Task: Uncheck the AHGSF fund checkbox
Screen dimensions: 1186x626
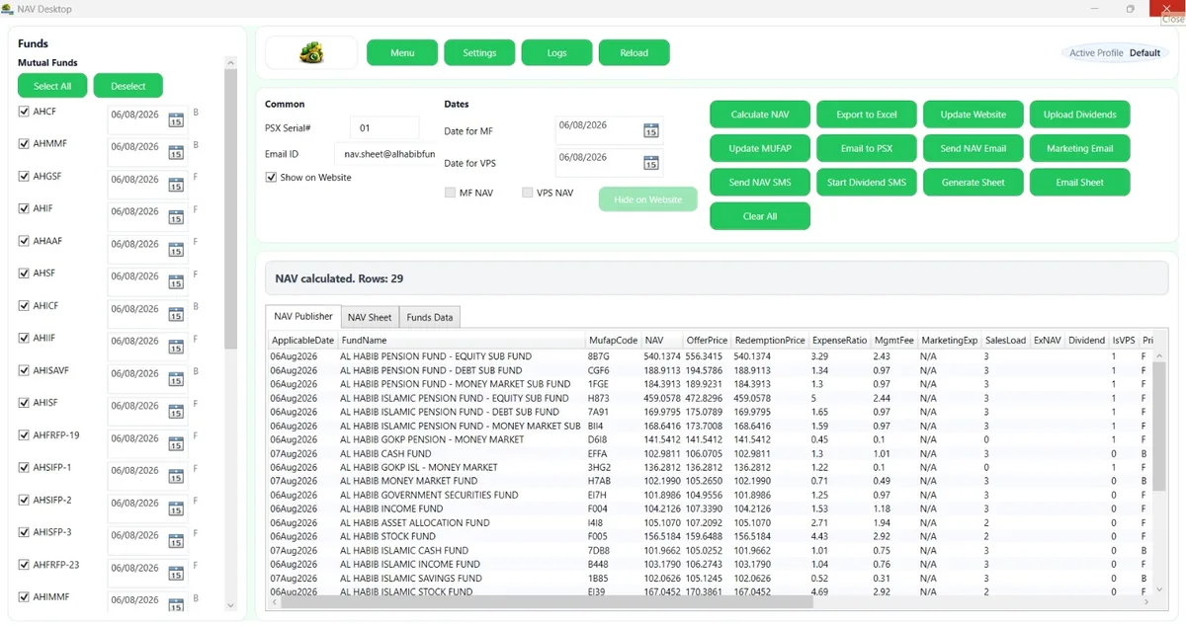Action: [24, 176]
